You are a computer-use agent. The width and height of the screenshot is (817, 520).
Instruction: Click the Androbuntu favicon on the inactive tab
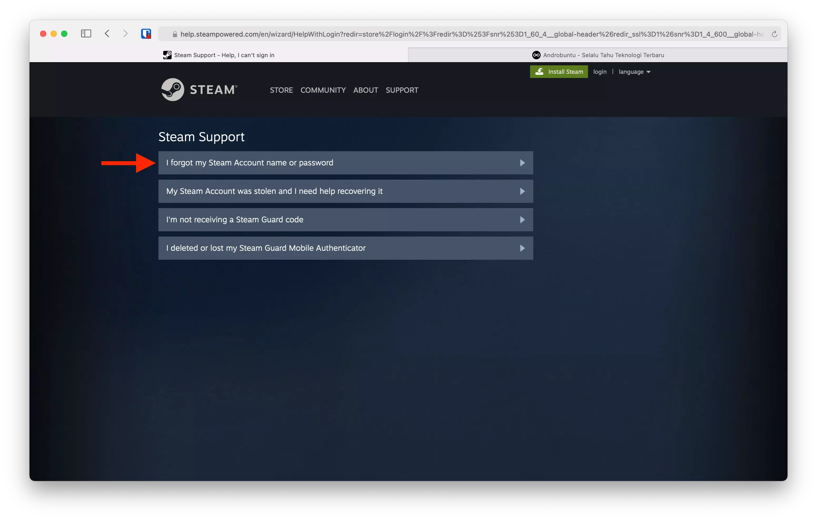point(536,55)
